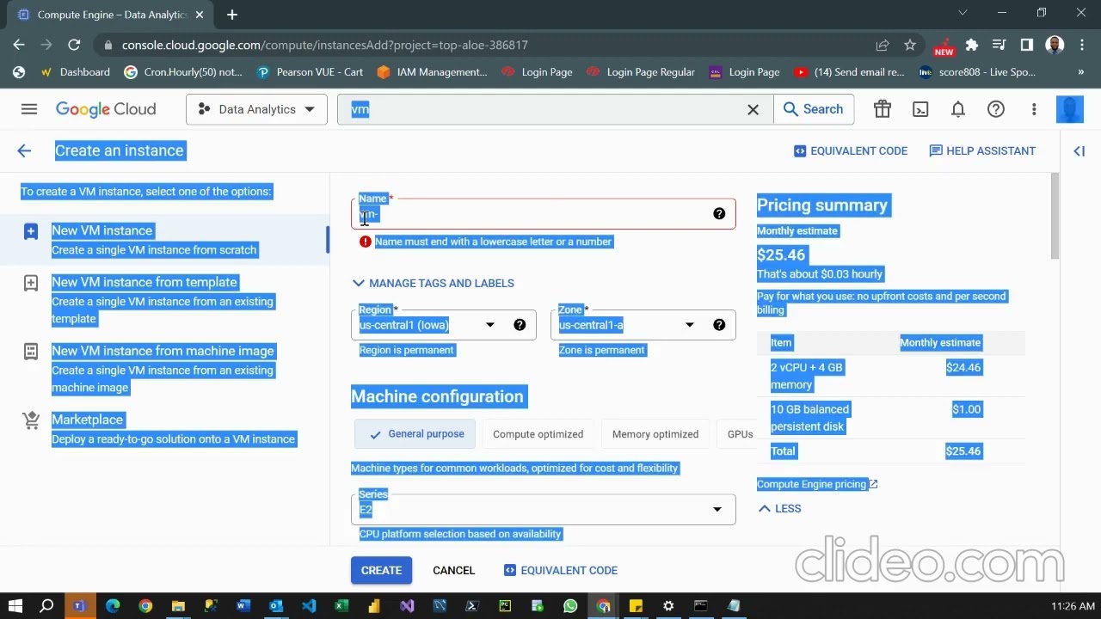Image resolution: width=1101 pixels, height=619 pixels.
Task: Click the CANCEL button
Action: (453, 570)
